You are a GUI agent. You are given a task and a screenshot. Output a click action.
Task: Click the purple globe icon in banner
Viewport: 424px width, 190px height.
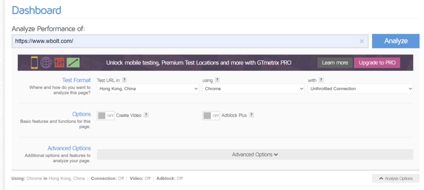click(46, 63)
